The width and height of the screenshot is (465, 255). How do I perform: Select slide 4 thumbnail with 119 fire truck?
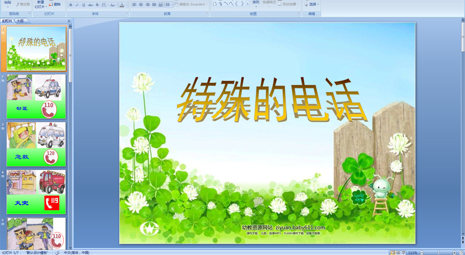36,192
